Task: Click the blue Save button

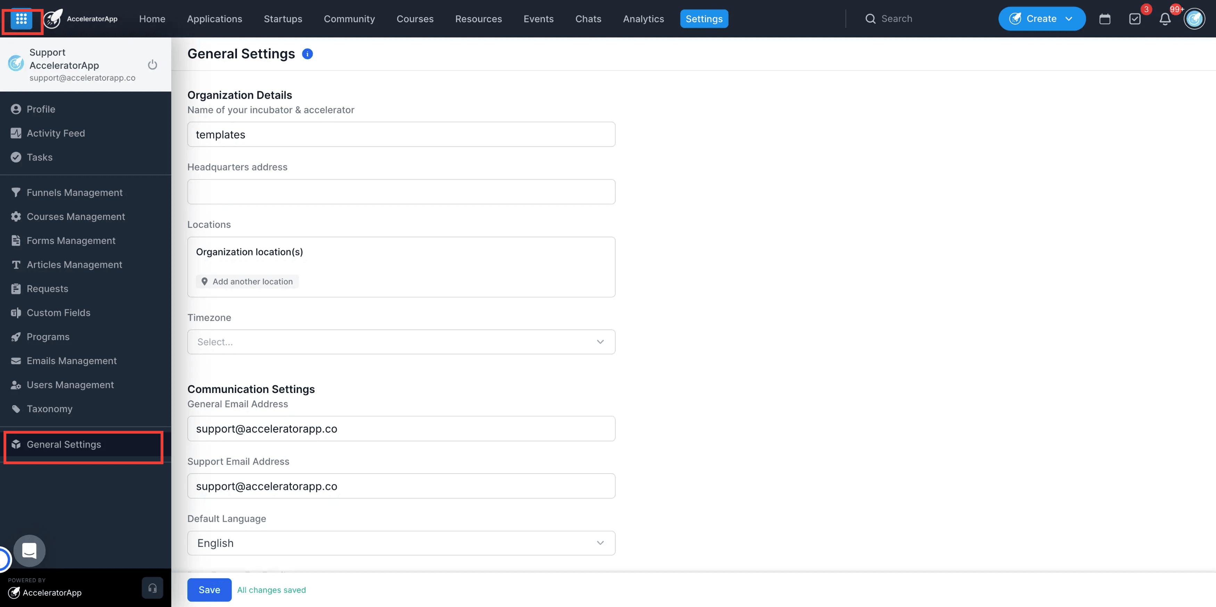Action: coord(209,590)
